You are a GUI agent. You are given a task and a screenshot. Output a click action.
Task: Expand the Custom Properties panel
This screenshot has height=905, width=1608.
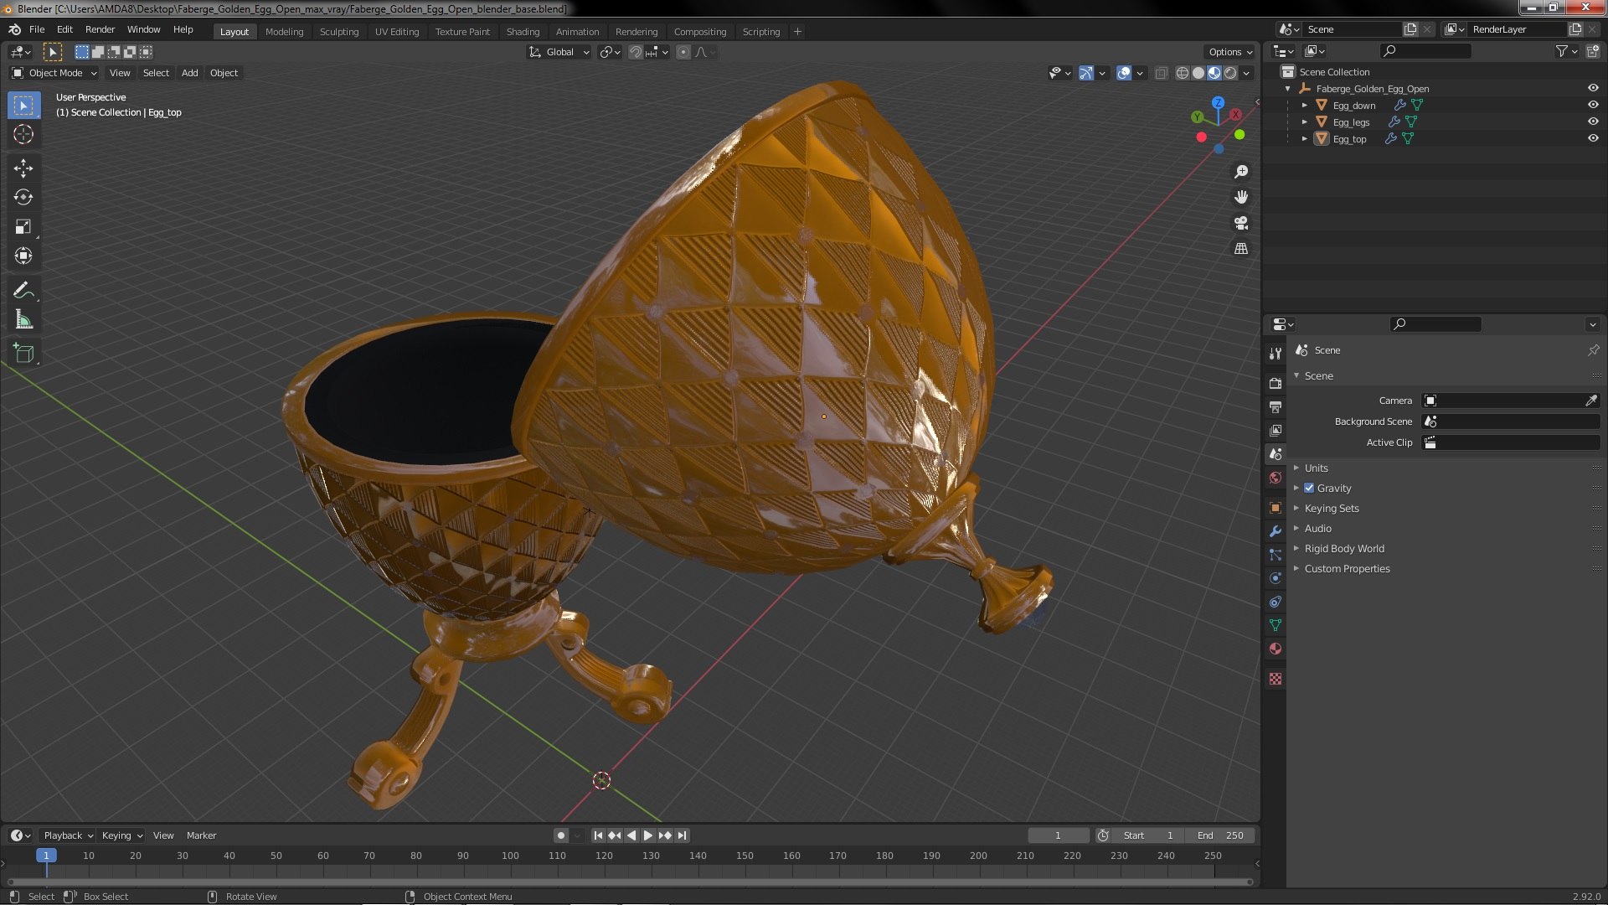pyautogui.click(x=1347, y=568)
